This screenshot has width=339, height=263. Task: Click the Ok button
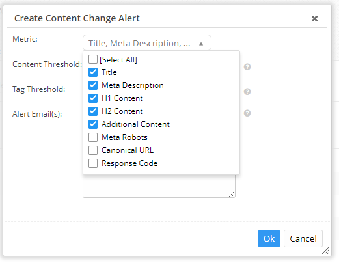pyautogui.click(x=269, y=238)
